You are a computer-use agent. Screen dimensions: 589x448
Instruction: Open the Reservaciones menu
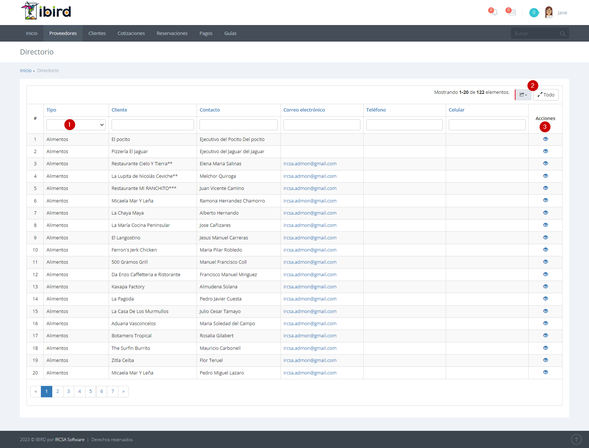pos(172,33)
